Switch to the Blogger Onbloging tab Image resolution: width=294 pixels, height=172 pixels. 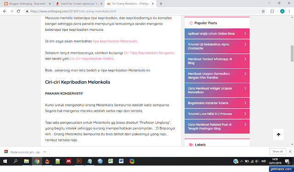pos(27,4)
